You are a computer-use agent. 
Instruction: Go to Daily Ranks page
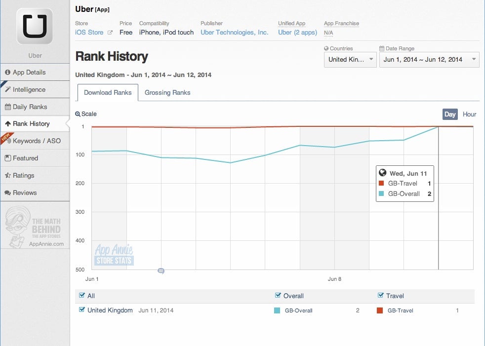tap(35, 107)
